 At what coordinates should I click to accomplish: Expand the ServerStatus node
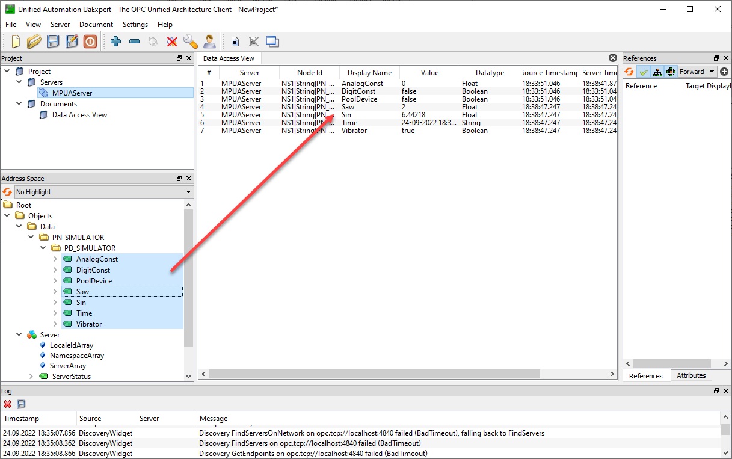31,377
